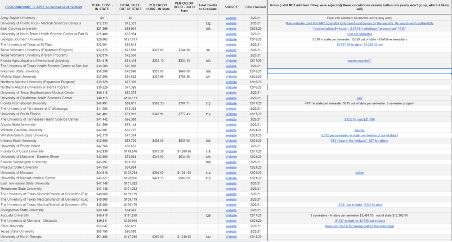
Task: Open the website link for Ohio University
Action: (231, 226)
